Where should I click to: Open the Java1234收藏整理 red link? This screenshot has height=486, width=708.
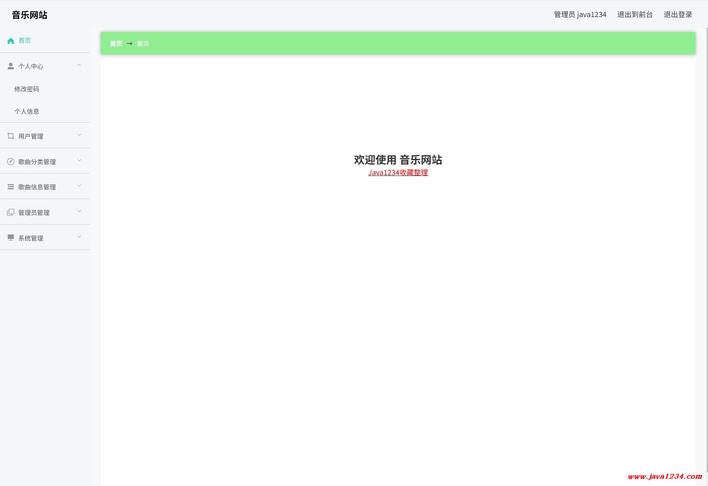(x=398, y=173)
